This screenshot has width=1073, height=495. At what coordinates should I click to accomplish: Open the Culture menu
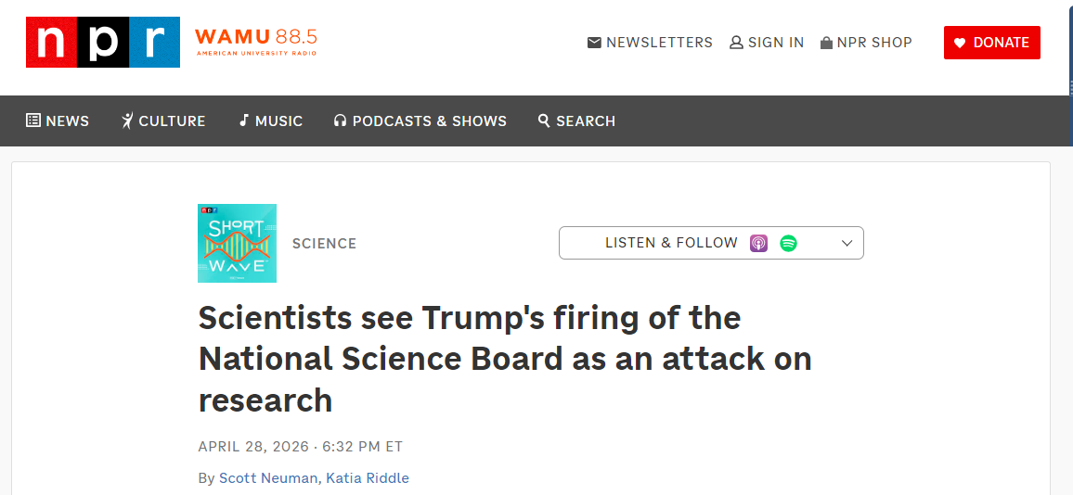[x=163, y=121]
